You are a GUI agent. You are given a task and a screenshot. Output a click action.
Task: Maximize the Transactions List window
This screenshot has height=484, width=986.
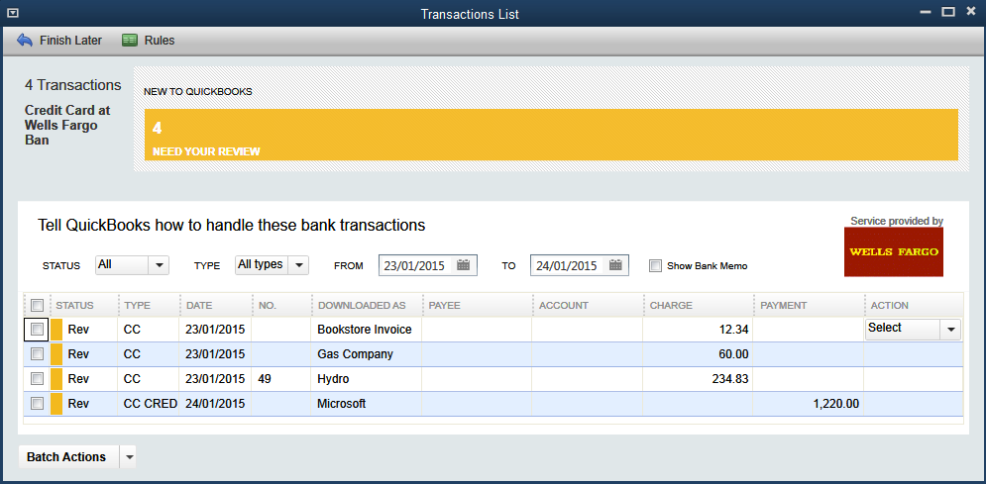tap(948, 13)
